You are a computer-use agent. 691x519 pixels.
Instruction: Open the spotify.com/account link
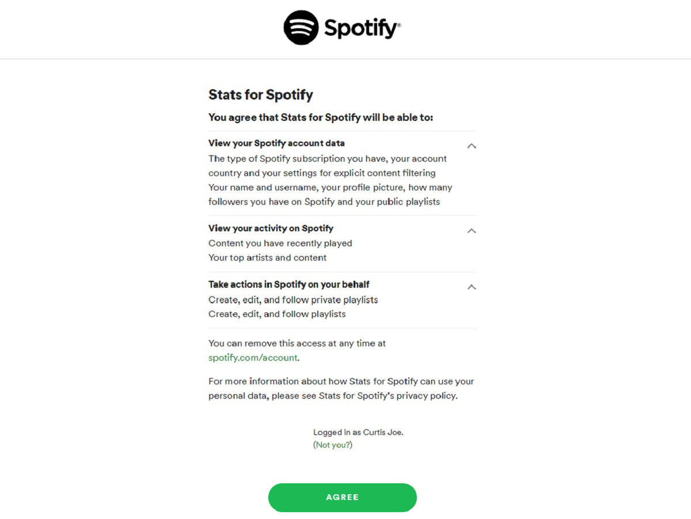(x=253, y=357)
